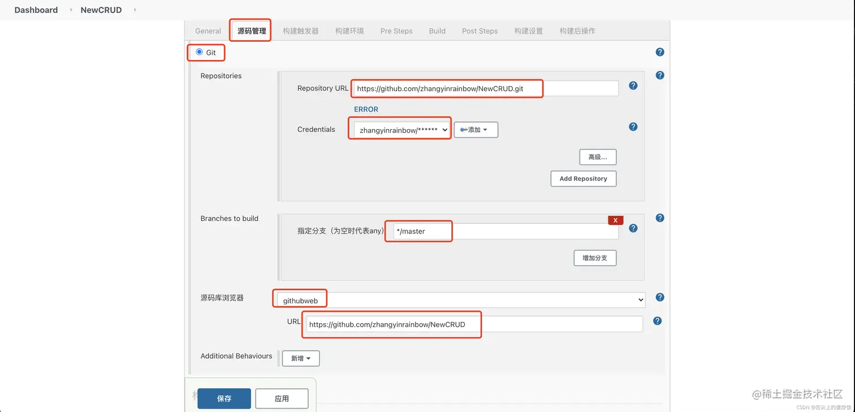Select the Git radio button
Screen dimensions: 855x412
click(199, 52)
